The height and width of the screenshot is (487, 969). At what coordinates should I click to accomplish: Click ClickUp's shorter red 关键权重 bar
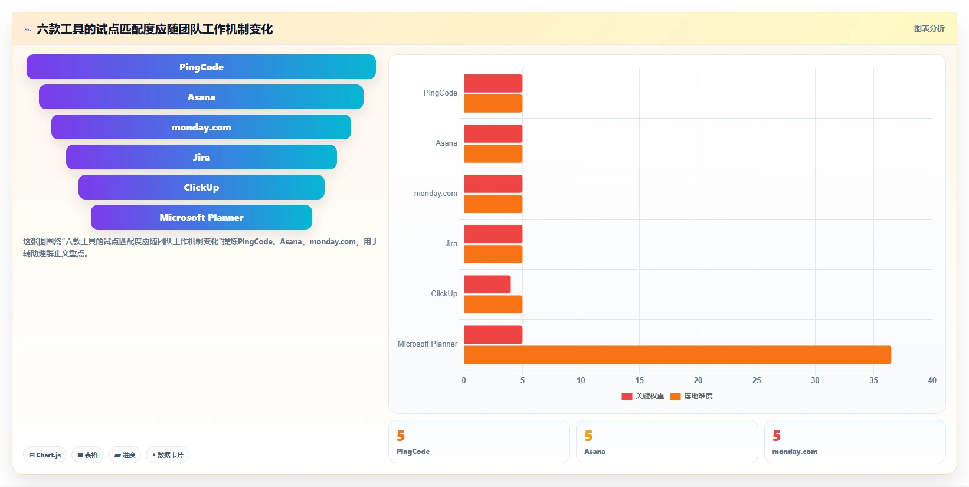(x=487, y=284)
